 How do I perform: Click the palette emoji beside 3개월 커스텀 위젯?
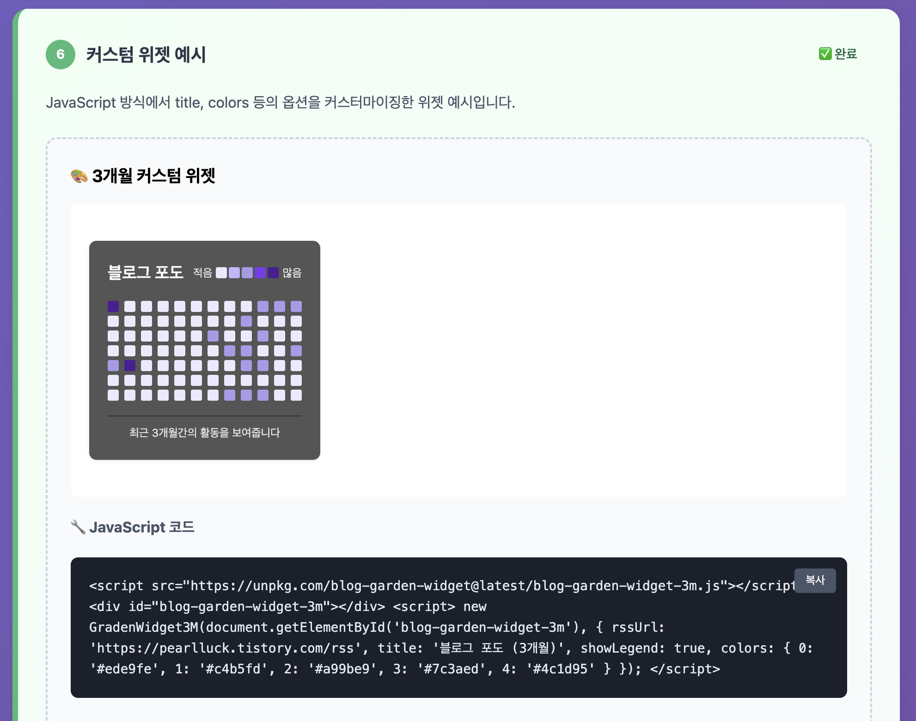pos(79,176)
